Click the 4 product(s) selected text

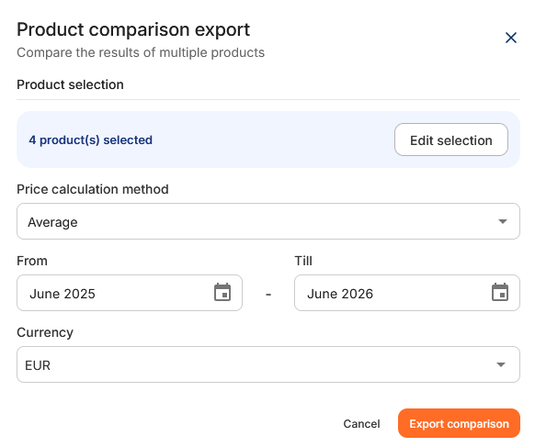[x=91, y=140]
